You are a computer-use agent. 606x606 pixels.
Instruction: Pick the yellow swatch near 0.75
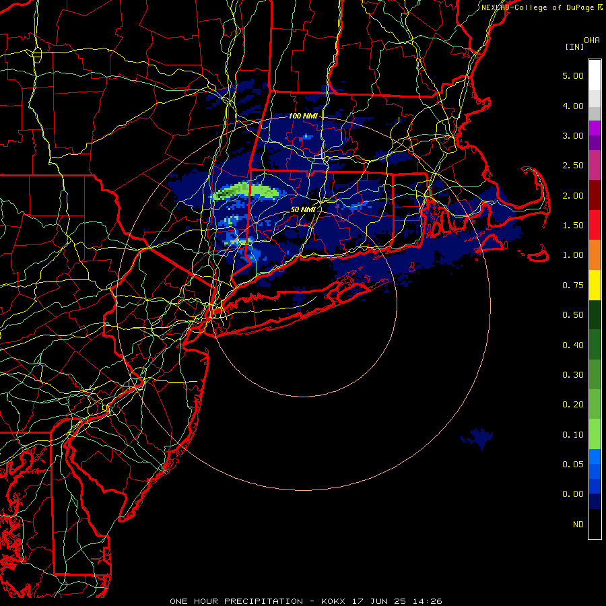[x=595, y=285]
